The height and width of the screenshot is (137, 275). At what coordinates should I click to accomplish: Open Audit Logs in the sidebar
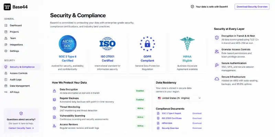[x=15, y=79]
